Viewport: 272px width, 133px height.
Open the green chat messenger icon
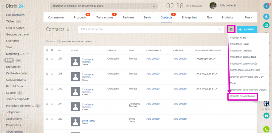pos(266,25)
